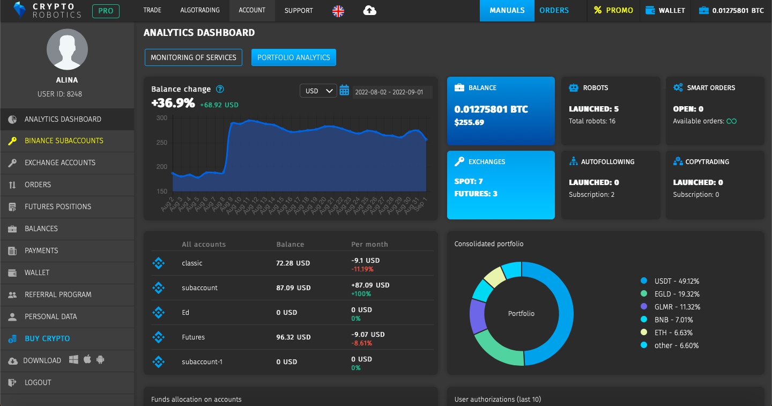Click the date range field 2022-08-02 - 2022-09-01
The image size is (772, 406).
(392, 92)
